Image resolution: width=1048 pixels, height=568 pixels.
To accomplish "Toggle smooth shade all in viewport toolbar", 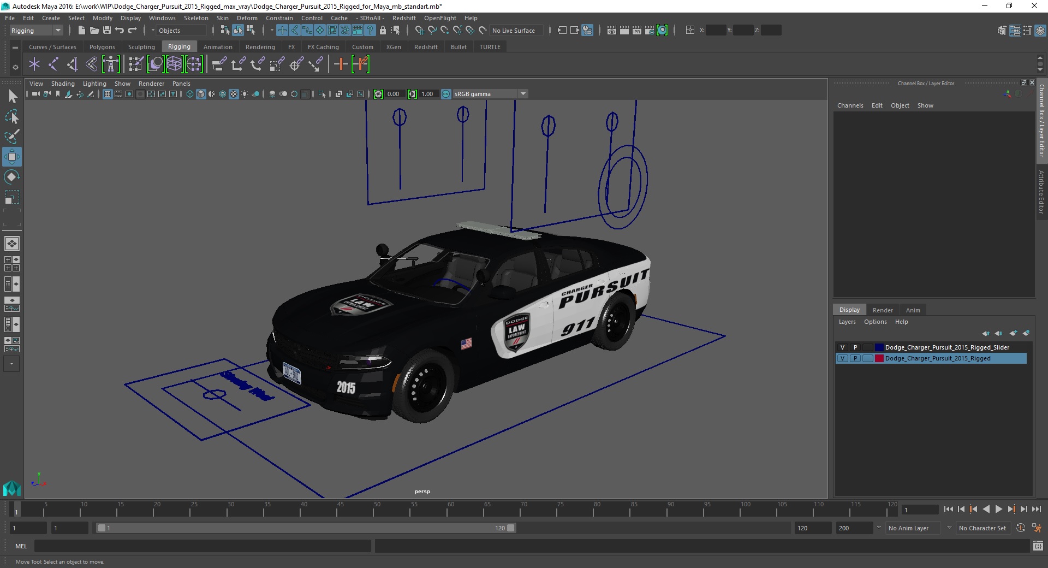I will click(x=201, y=94).
